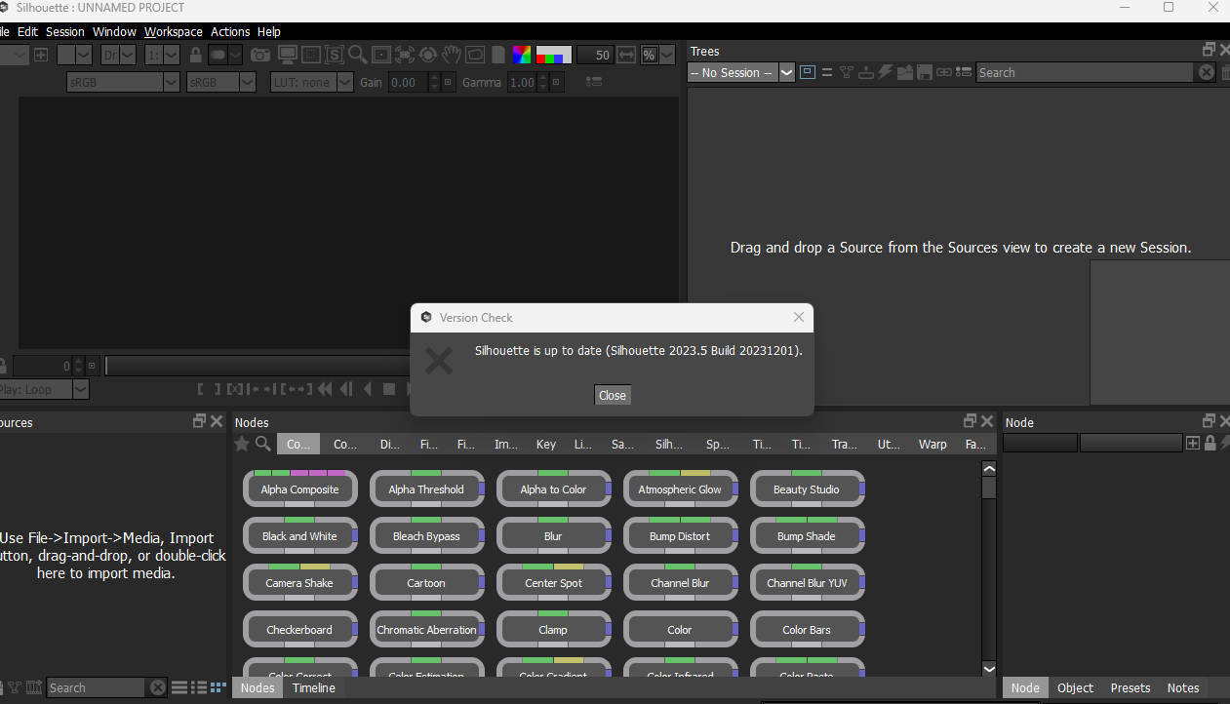
Task: Select the Checkerboard node
Action: [300, 629]
